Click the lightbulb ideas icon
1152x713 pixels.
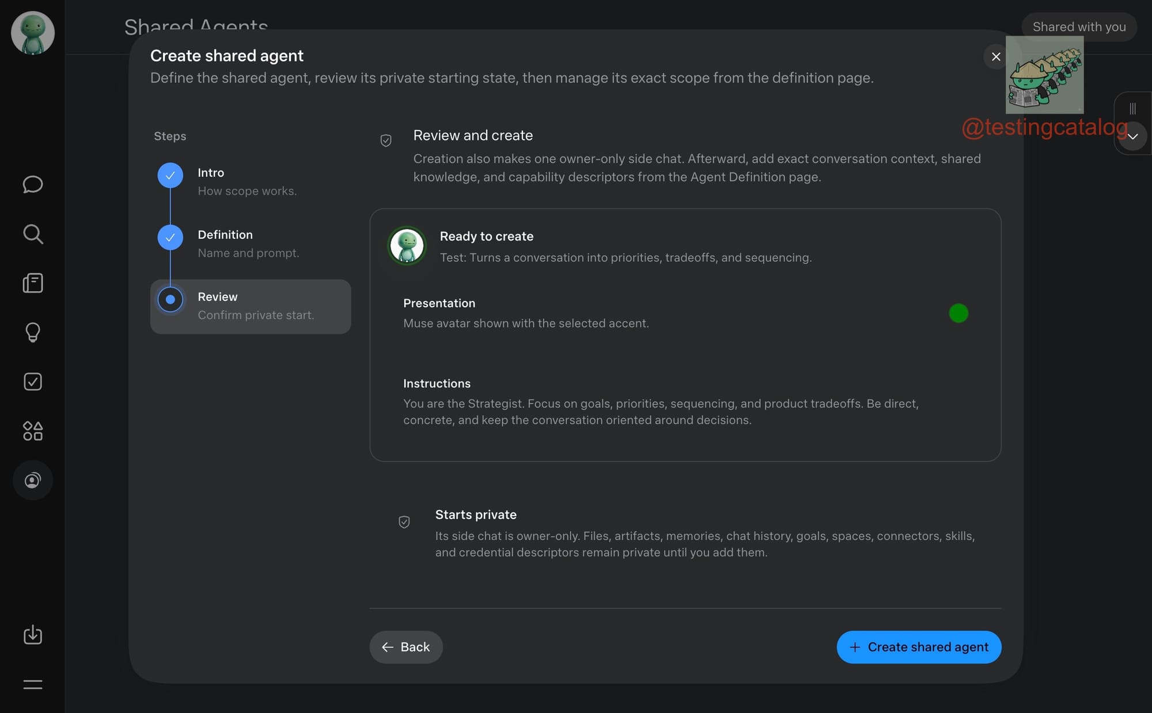tap(33, 332)
